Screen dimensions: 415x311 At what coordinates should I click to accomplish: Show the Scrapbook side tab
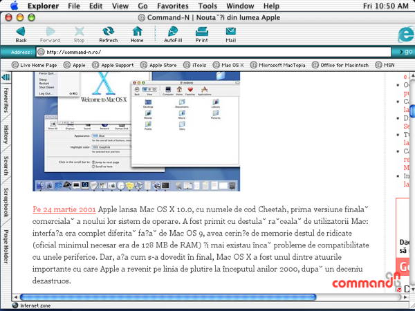click(6, 202)
